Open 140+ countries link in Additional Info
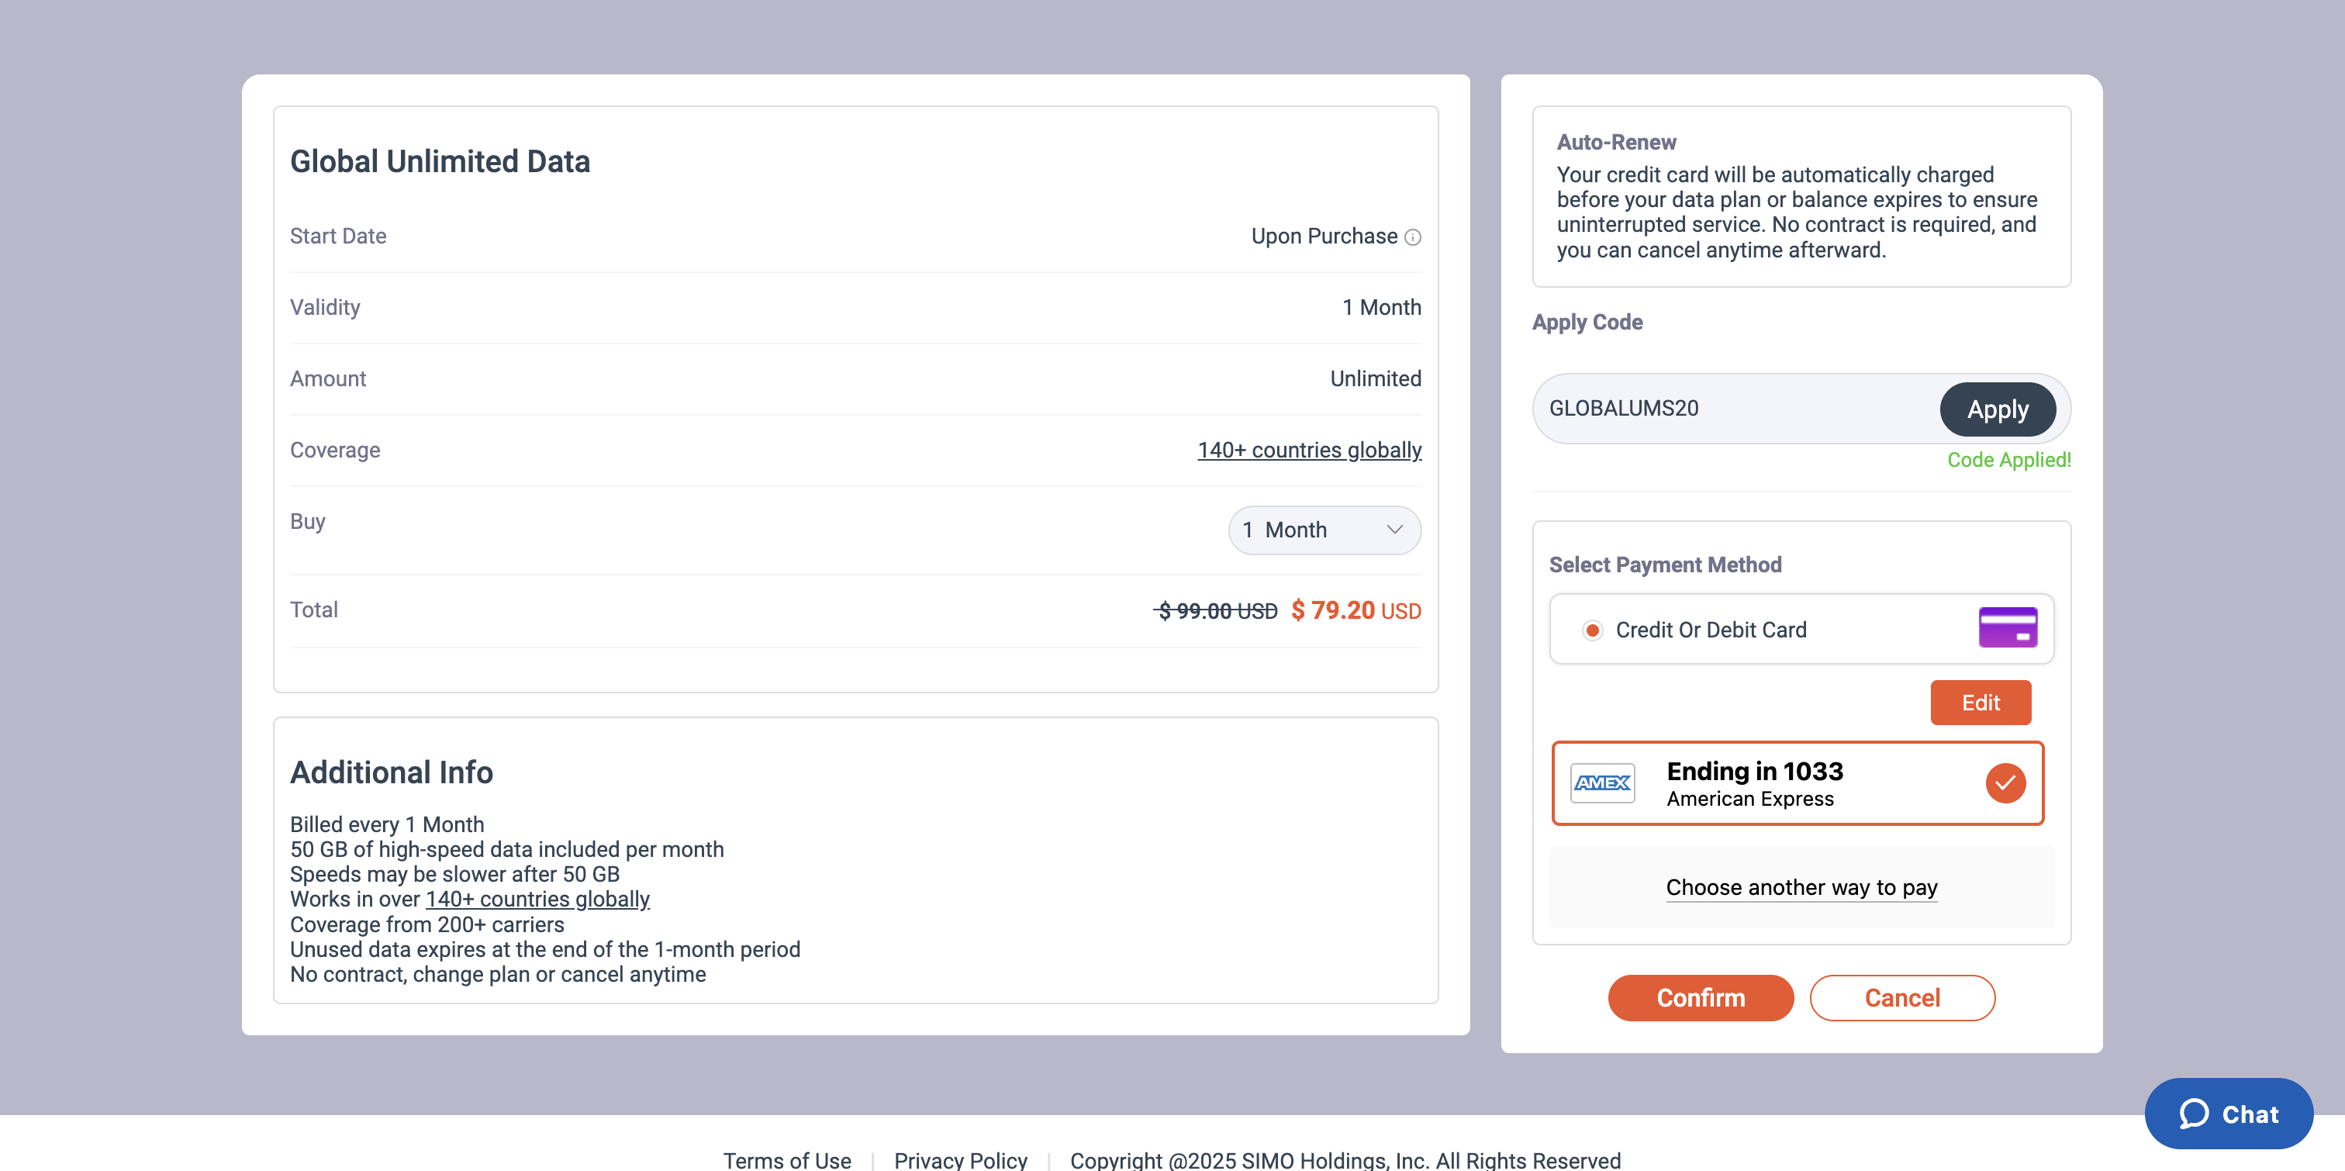The image size is (2345, 1171). (537, 899)
